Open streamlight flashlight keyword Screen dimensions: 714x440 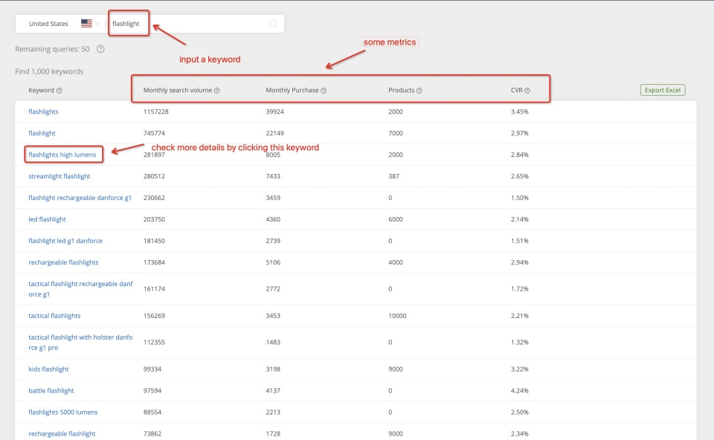[59, 176]
